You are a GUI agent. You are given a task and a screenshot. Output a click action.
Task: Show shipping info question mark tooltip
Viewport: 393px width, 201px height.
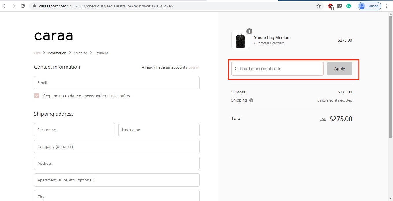pyautogui.click(x=251, y=100)
